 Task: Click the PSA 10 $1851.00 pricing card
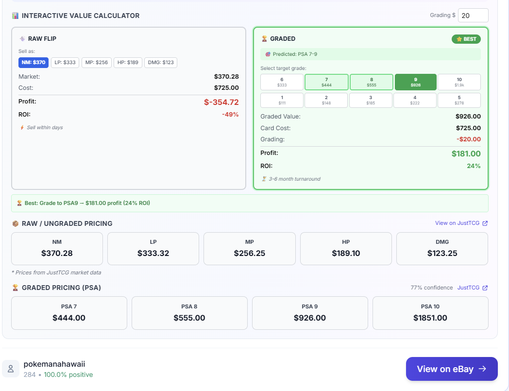click(x=430, y=313)
